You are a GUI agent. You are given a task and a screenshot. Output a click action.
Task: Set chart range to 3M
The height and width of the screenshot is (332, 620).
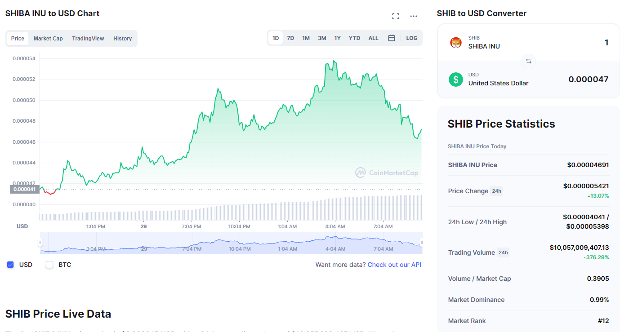click(x=322, y=38)
